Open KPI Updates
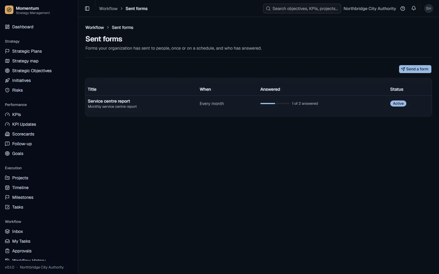 coord(39,124)
